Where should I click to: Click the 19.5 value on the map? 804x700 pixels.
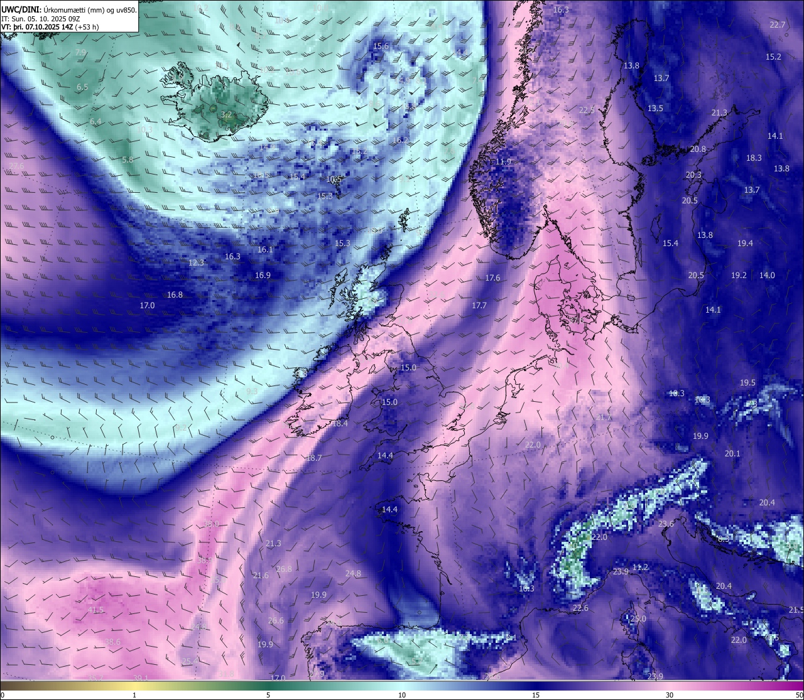click(x=747, y=382)
